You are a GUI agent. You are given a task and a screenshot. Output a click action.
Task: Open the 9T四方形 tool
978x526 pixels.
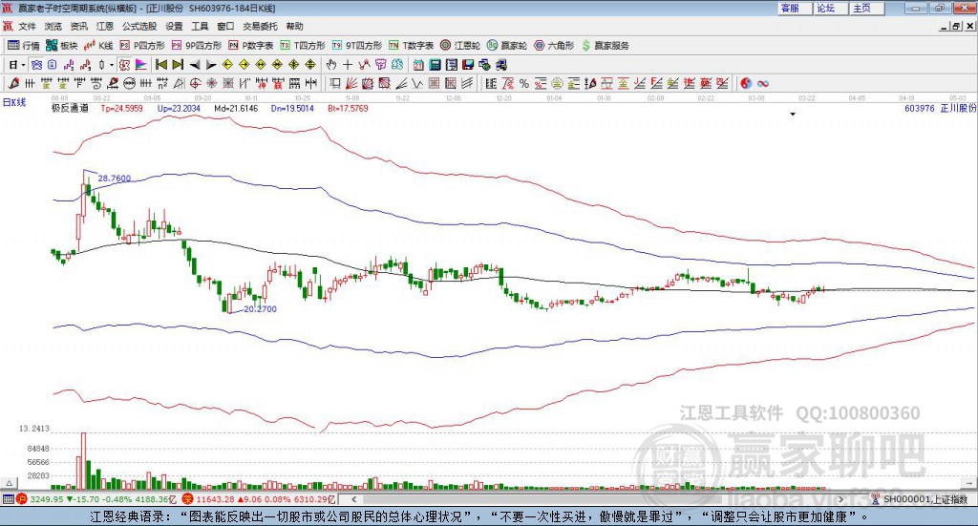click(x=357, y=46)
